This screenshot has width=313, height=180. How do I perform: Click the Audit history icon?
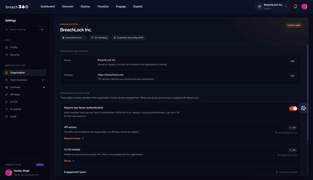pos(7,116)
